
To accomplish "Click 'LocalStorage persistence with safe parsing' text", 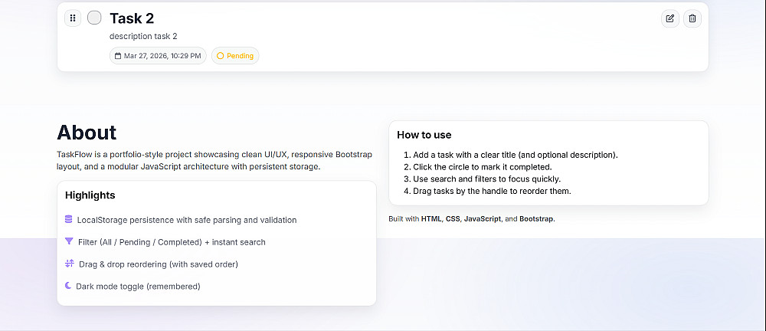I will (x=187, y=220).
